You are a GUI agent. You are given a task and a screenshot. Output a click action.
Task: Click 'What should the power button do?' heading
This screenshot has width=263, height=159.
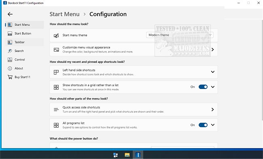pyautogui.click(x=74, y=138)
